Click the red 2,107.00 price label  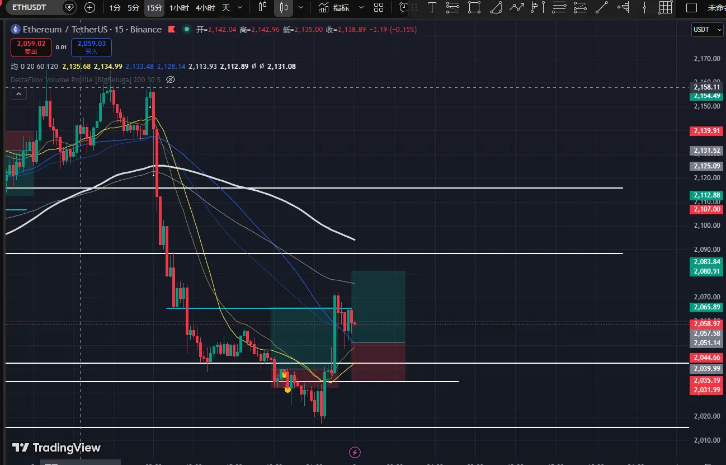point(705,209)
